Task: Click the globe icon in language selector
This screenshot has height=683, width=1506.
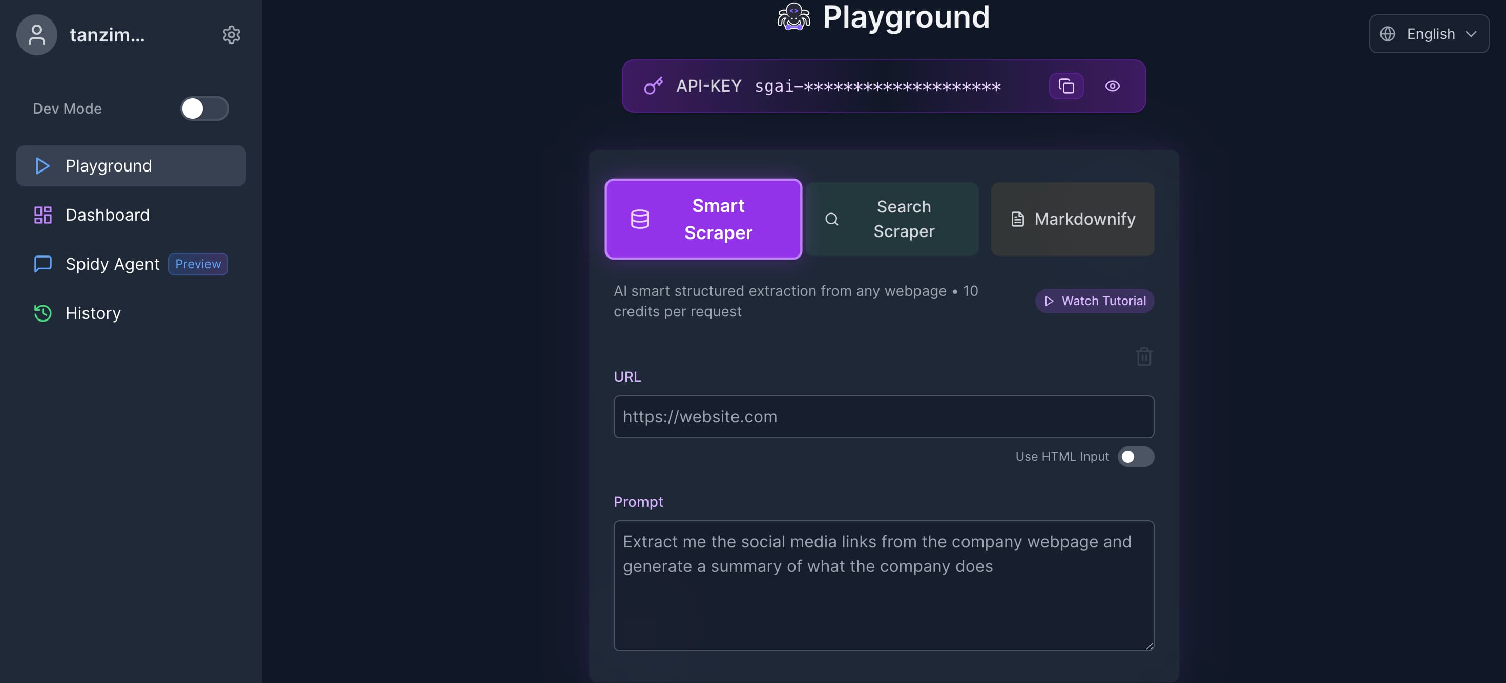Action: click(x=1387, y=34)
